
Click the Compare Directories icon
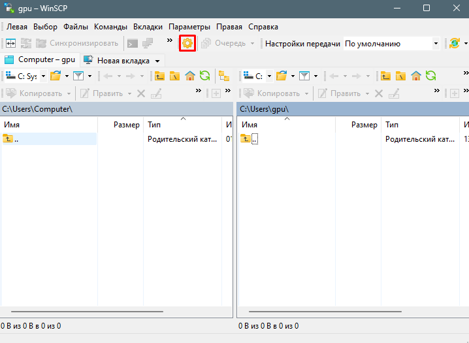(10, 43)
